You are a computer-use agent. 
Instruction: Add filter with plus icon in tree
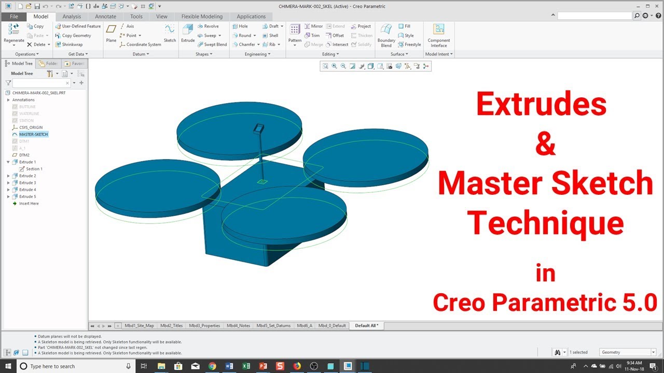pyautogui.click(x=81, y=83)
